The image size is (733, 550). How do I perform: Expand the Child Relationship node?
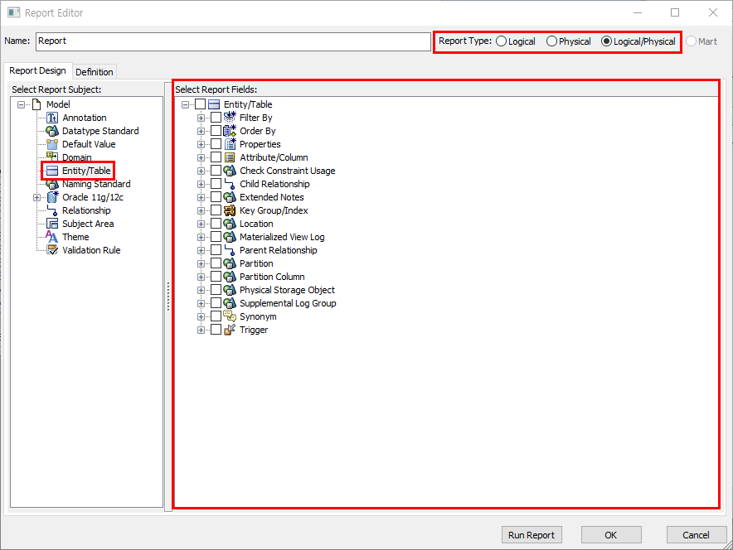coord(201,185)
